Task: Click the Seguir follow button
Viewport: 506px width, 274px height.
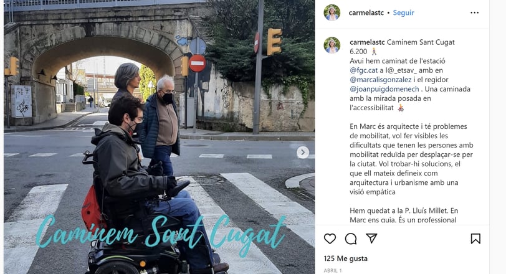Action: (x=403, y=12)
